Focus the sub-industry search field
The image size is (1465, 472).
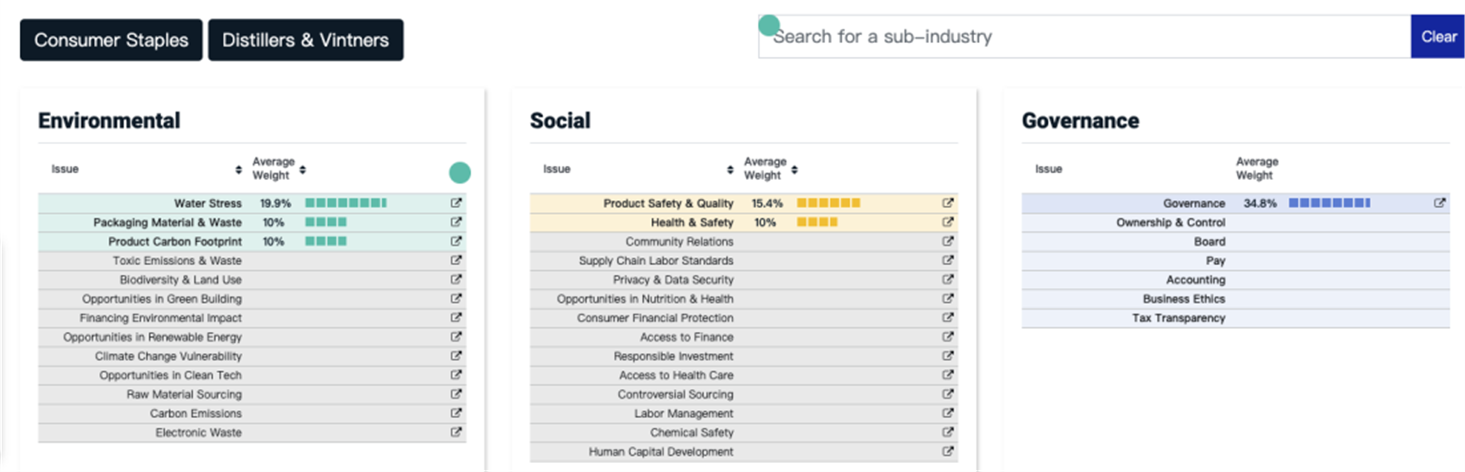[1084, 37]
